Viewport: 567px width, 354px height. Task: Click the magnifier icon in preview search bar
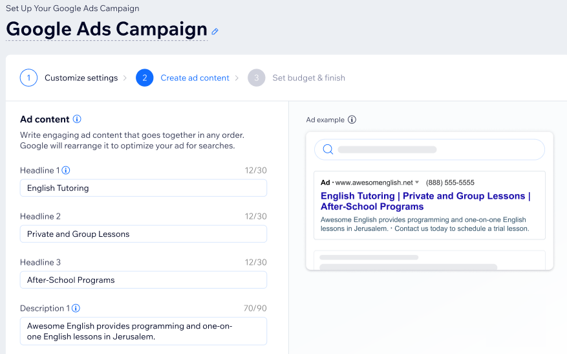[x=328, y=149]
